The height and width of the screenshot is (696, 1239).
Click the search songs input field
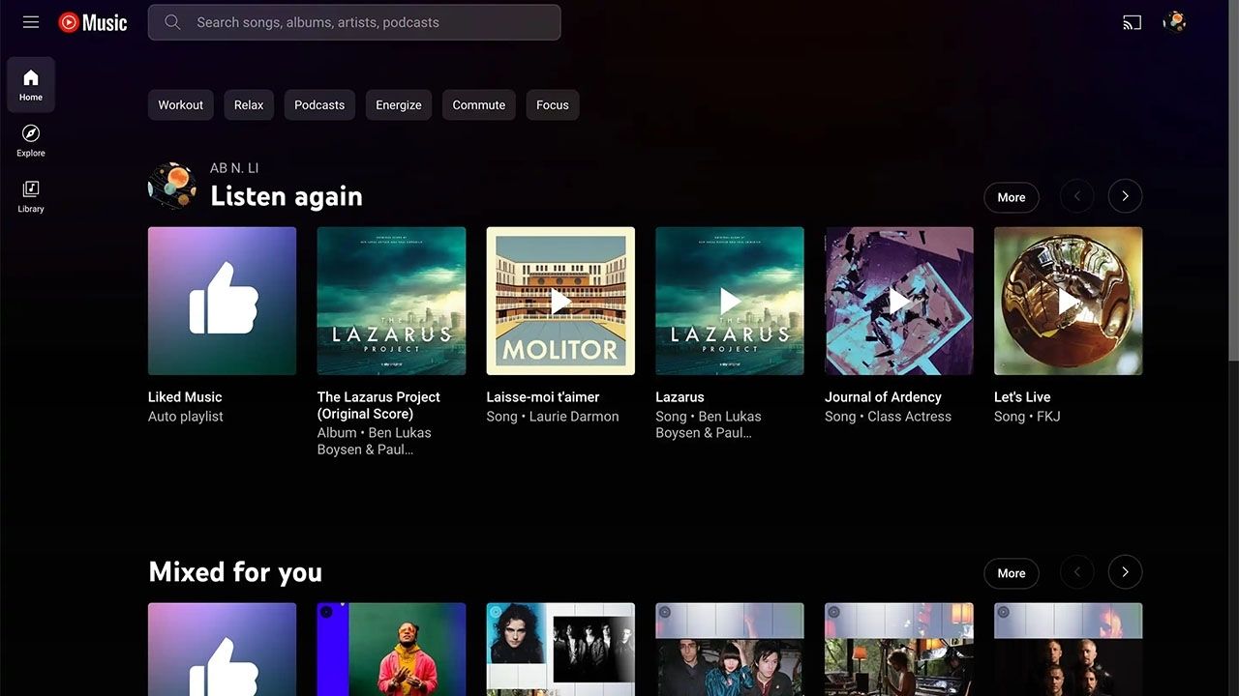click(368, 22)
